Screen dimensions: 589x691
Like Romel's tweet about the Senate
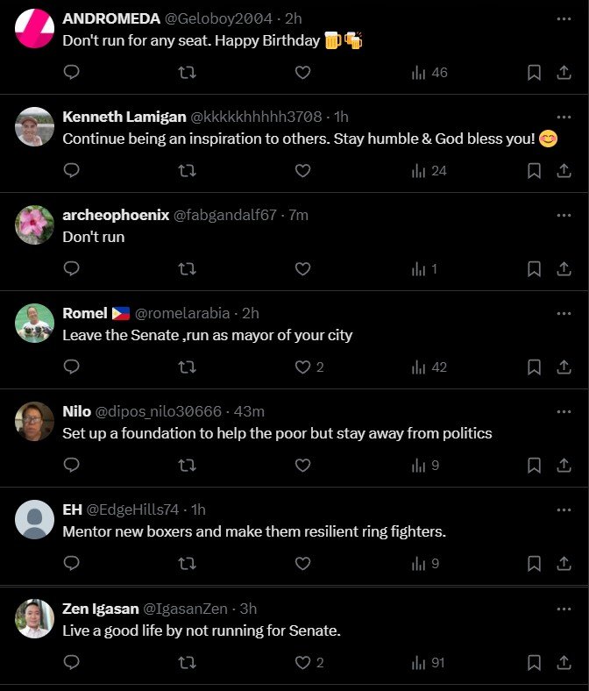pos(302,367)
